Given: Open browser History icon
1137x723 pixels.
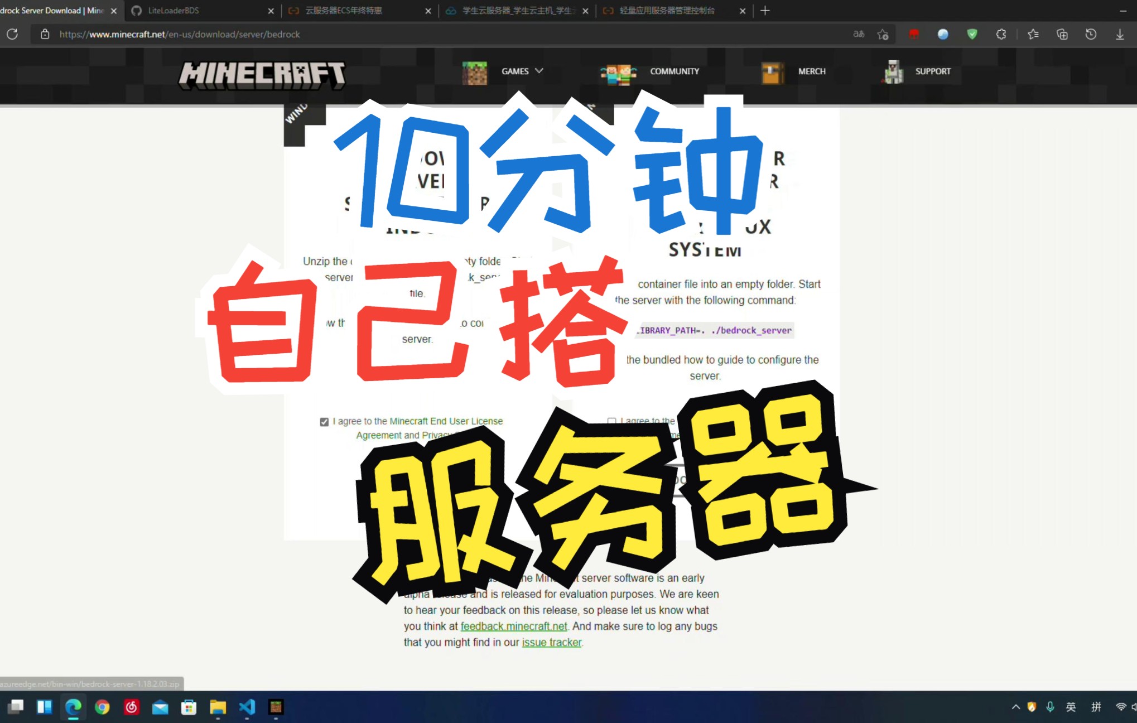Looking at the screenshot, I should coord(1091,34).
